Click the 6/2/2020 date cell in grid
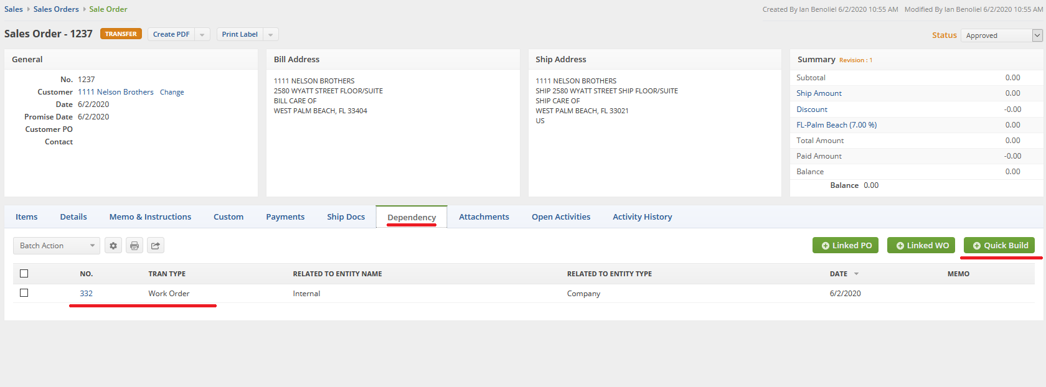The width and height of the screenshot is (1046, 387). click(x=845, y=294)
